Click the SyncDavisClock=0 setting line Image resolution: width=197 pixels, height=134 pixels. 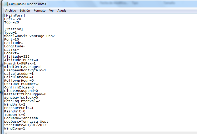(21, 98)
